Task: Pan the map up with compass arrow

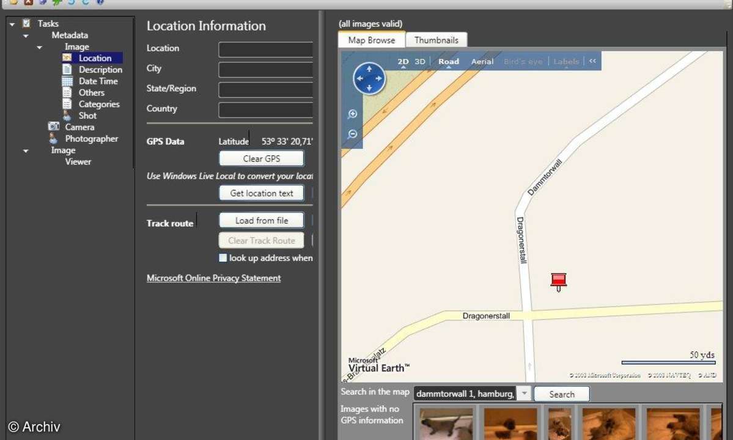Action: coord(369,69)
